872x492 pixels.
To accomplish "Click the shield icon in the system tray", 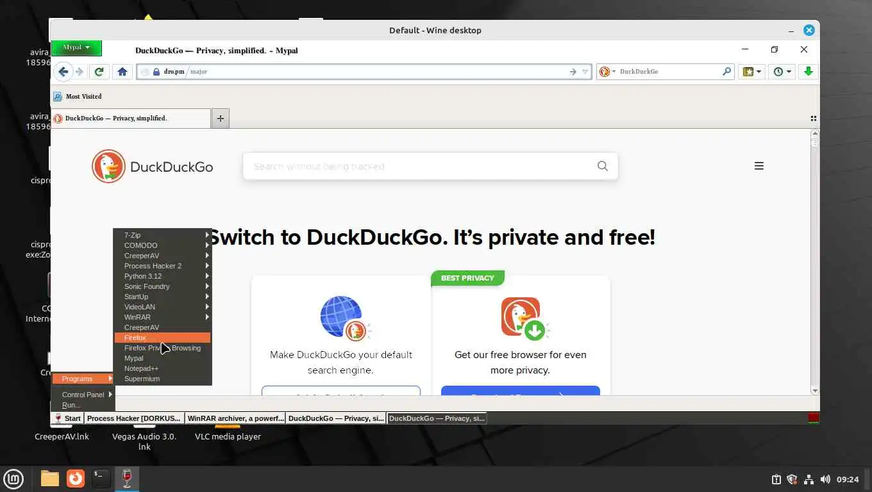I will (x=792, y=479).
